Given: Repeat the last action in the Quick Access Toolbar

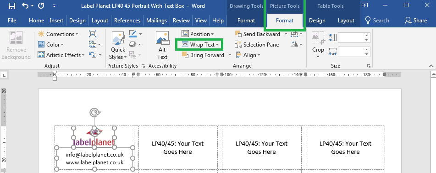Looking at the screenshot, I should pos(41,6).
